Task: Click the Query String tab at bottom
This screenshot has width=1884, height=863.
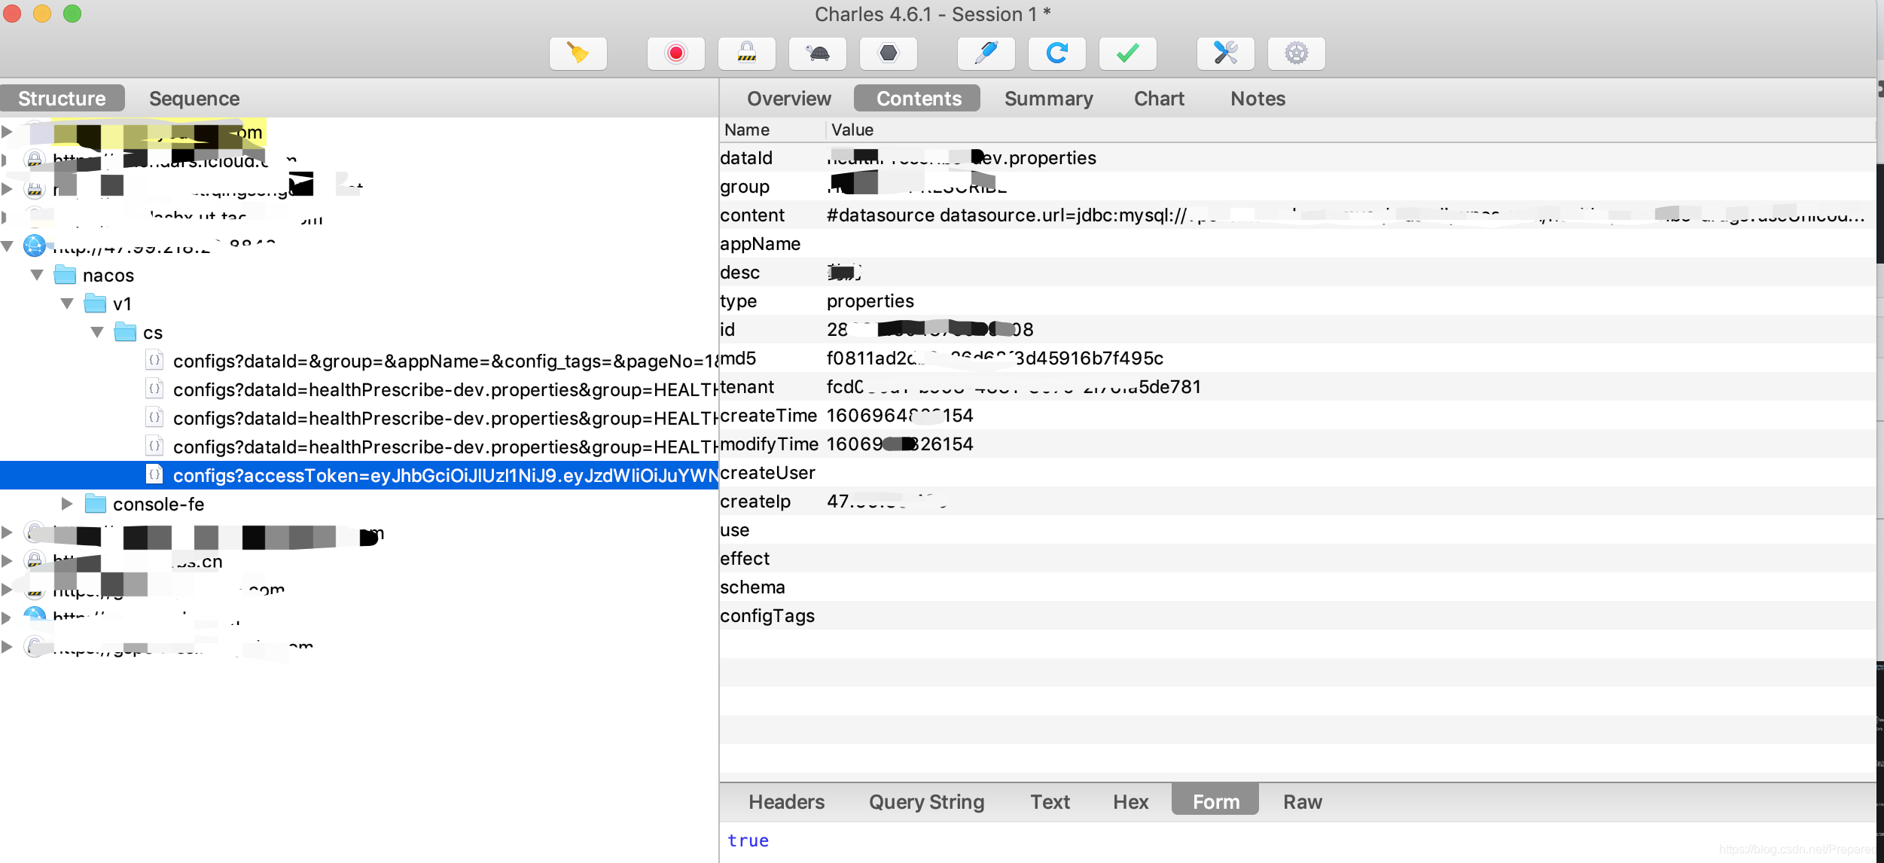Action: point(925,800)
